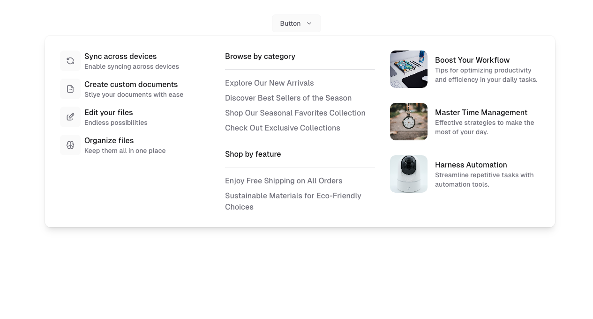The image size is (593, 319).
Task: Click the brain organize icon
Action: point(70,145)
